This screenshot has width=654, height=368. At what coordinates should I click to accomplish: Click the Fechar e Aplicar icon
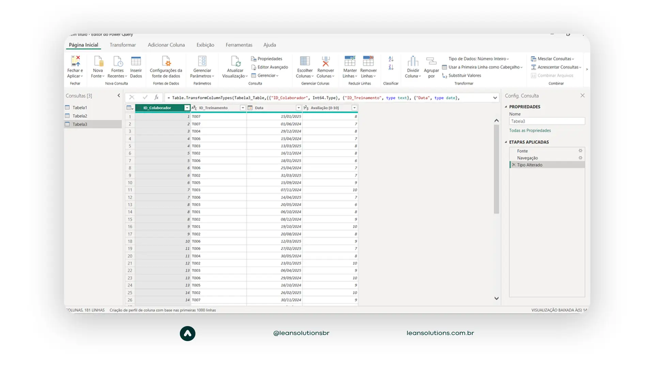point(75,61)
